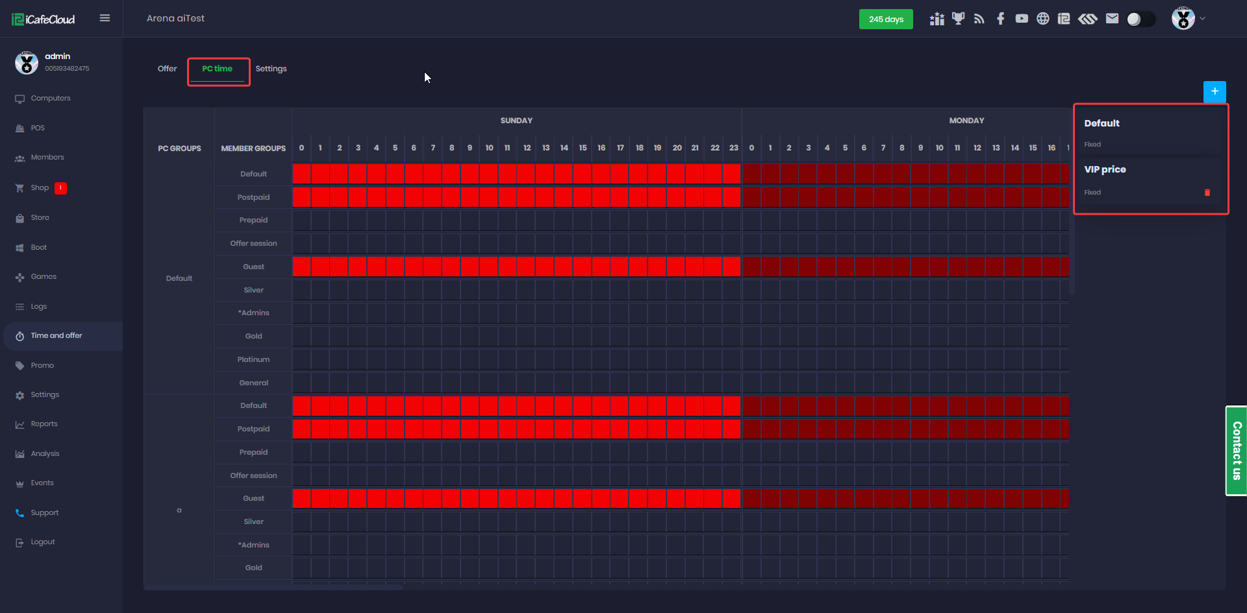Delete the VIP price entry
Image resolution: width=1247 pixels, height=613 pixels.
tap(1207, 193)
